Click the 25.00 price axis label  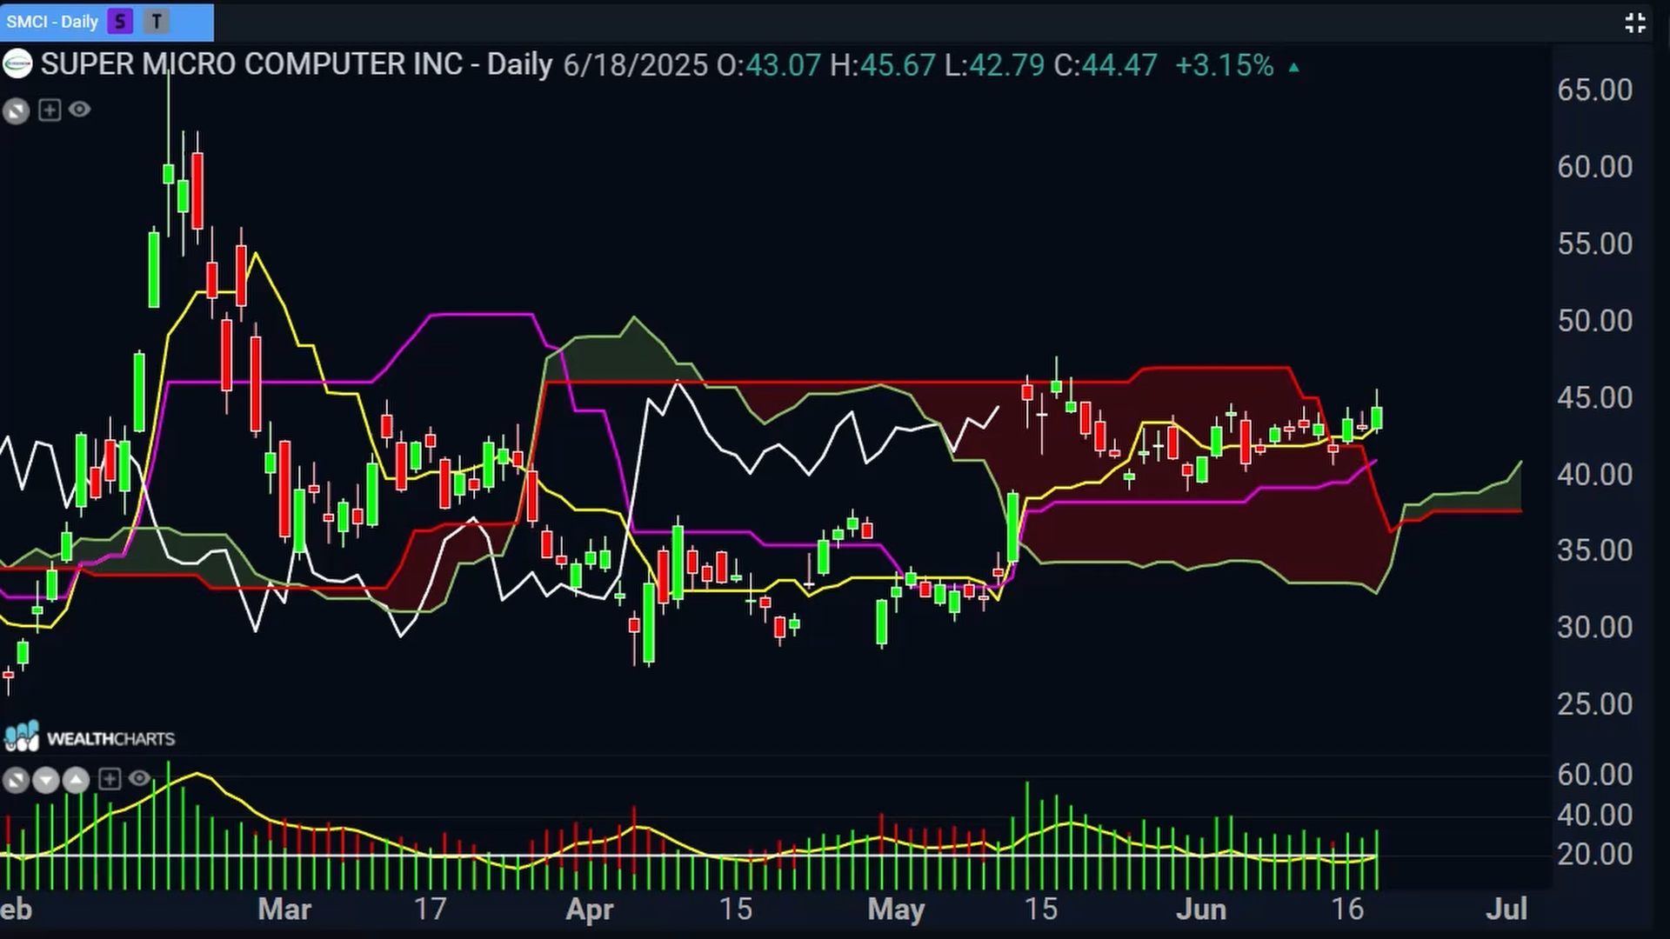click(x=1595, y=704)
